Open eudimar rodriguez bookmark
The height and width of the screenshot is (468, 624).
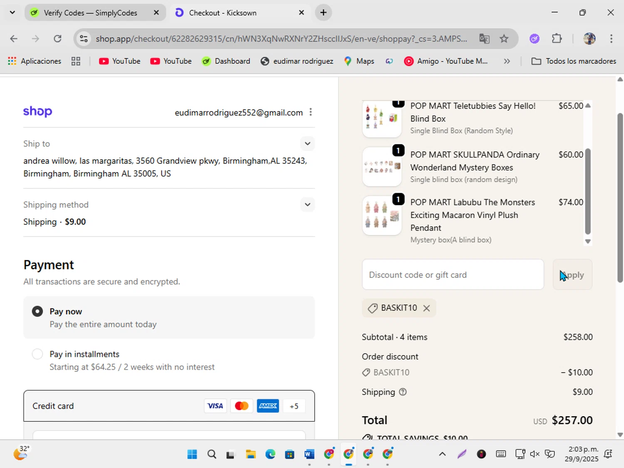point(297,61)
